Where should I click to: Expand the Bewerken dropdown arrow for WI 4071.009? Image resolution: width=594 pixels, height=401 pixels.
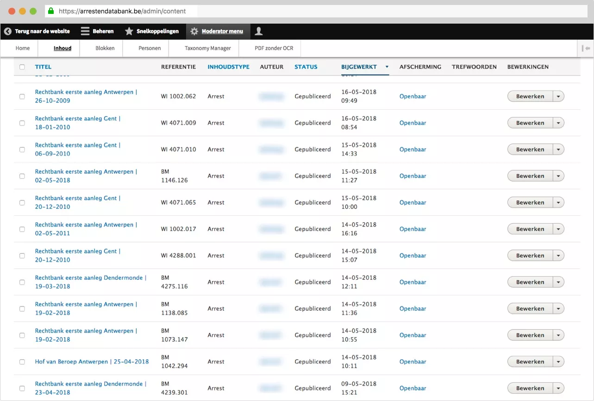pos(558,123)
